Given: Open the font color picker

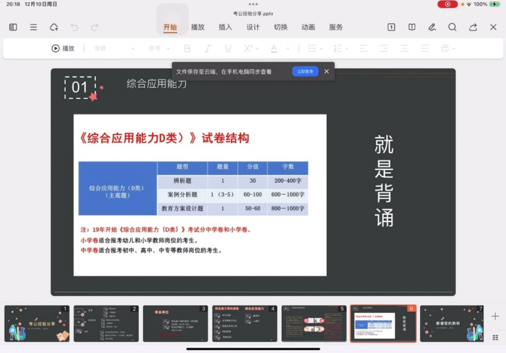Looking at the screenshot, I should coord(274,49).
